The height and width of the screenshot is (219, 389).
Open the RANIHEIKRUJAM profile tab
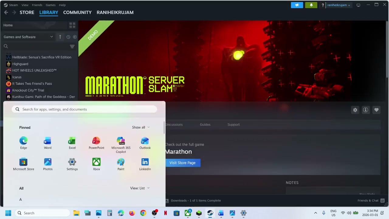point(115,12)
